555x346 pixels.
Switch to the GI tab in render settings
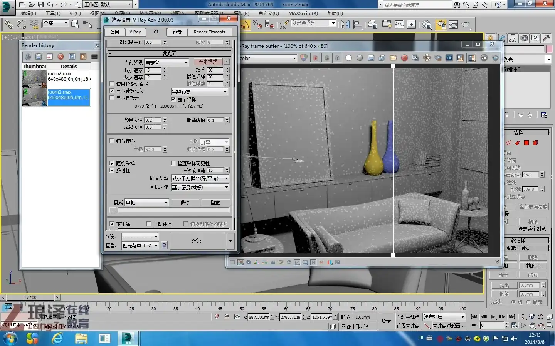[156, 32]
